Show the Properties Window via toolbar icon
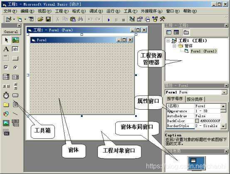The height and width of the screenshot is (174, 230). [140, 19]
